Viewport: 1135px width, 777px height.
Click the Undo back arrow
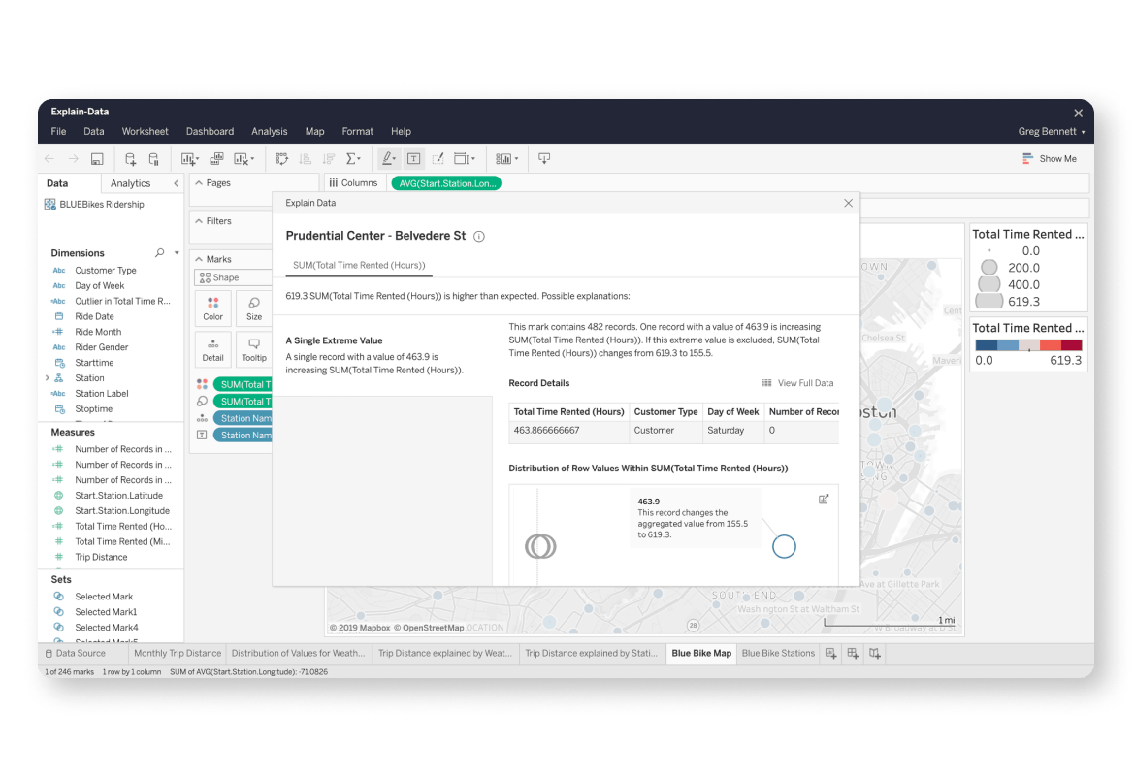click(49, 158)
